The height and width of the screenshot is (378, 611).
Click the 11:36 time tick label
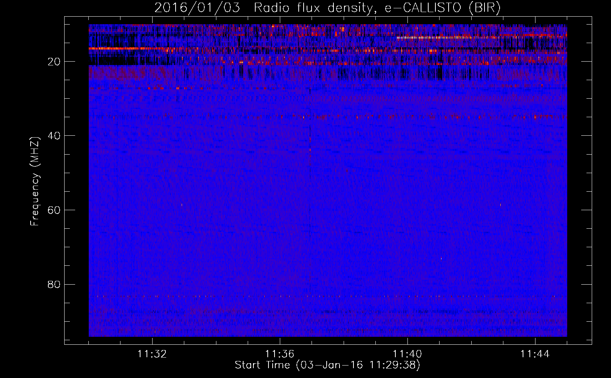click(280, 354)
